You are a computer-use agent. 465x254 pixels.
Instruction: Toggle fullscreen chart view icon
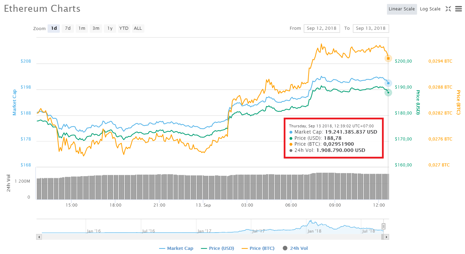(x=448, y=9)
